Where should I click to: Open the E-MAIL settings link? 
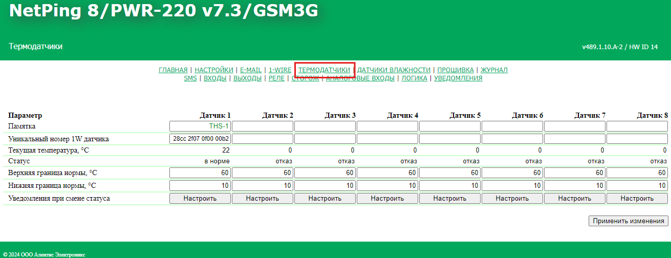251,70
